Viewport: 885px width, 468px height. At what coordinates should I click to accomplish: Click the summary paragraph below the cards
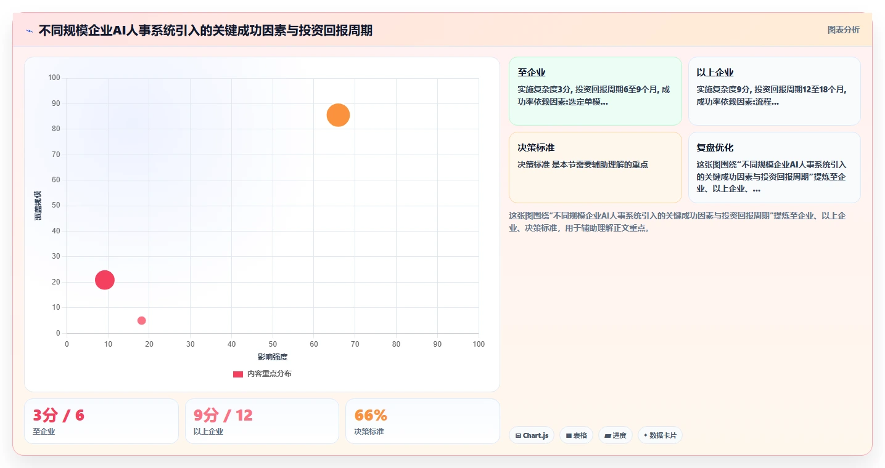click(x=677, y=222)
